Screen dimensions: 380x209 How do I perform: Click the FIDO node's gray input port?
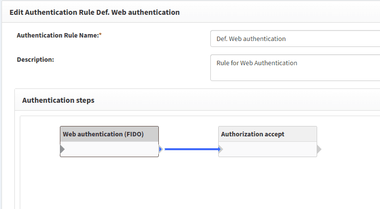pyautogui.click(x=62, y=149)
